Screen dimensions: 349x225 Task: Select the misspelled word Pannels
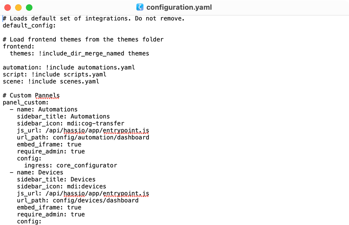click(x=47, y=95)
